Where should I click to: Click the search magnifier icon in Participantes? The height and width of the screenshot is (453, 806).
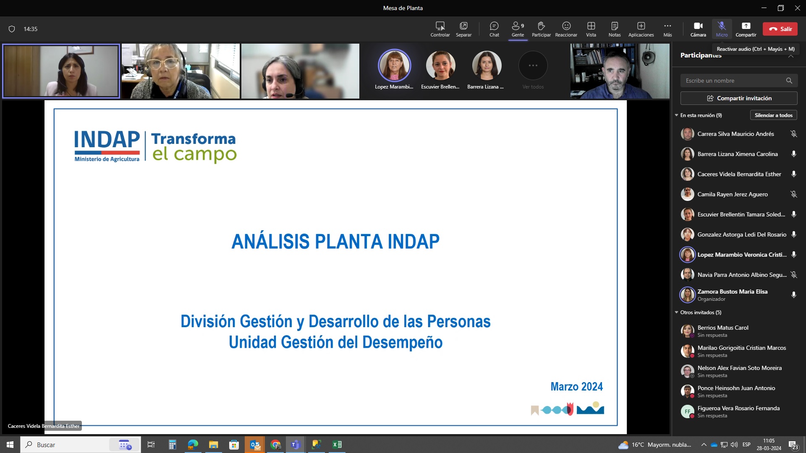[x=789, y=81]
